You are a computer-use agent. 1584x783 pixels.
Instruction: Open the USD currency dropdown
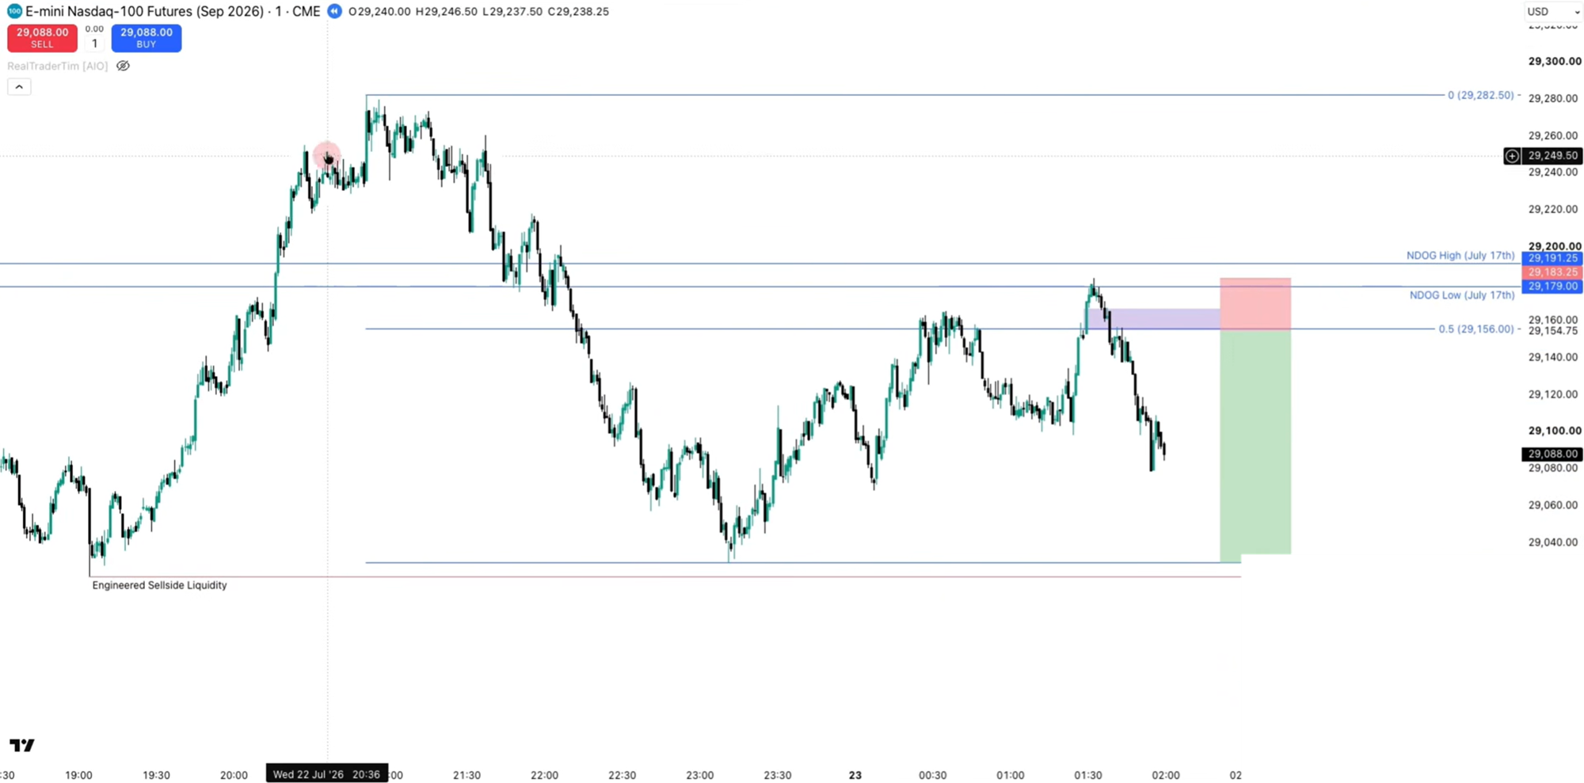pos(1552,12)
